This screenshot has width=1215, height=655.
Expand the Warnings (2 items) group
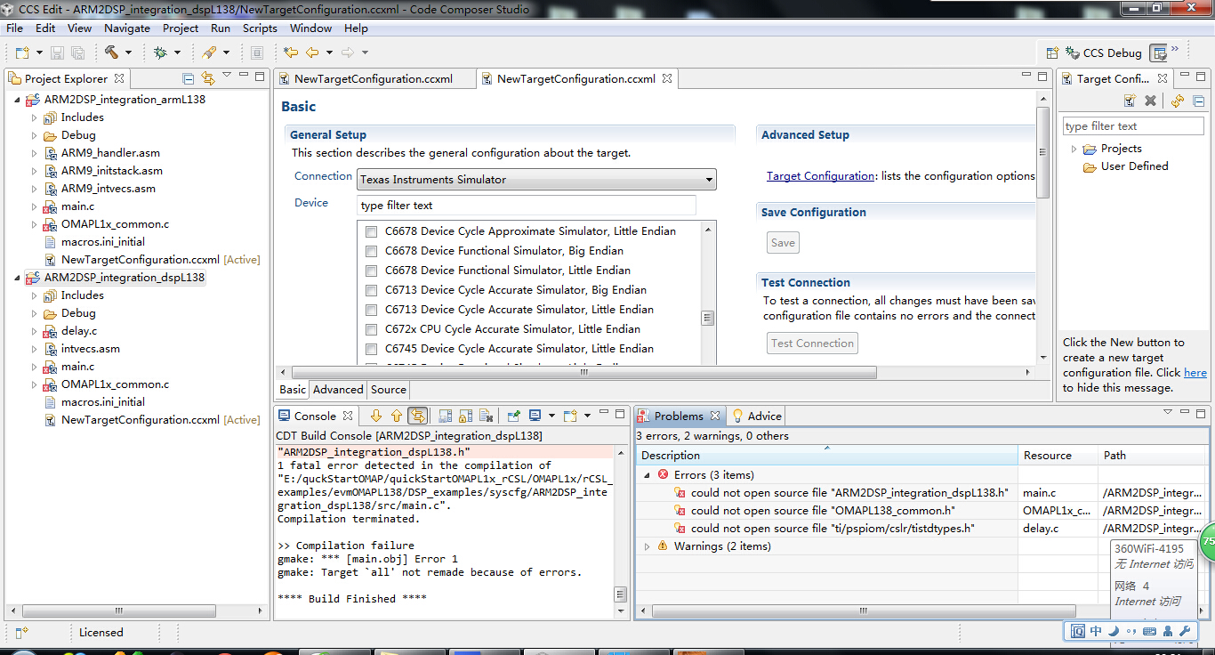[648, 546]
